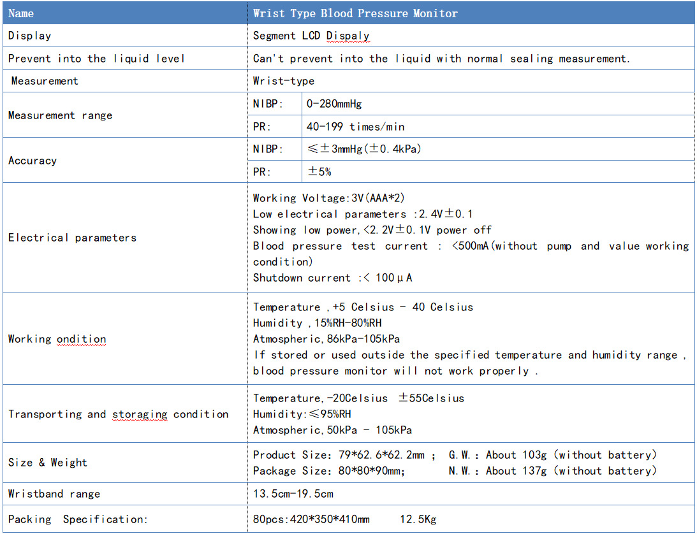The width and height of the screenshot is (697, 534).
Task: Click the "Accuracy" row label
Action: coord(33,161)
